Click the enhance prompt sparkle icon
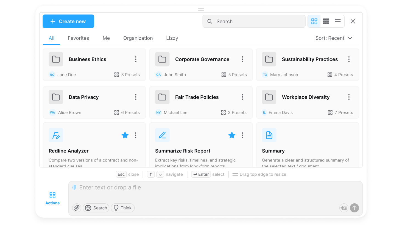402x225 pixels. pyautogui.click(x=344, y=208)
